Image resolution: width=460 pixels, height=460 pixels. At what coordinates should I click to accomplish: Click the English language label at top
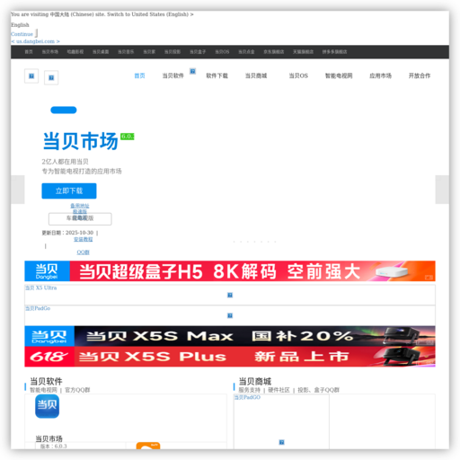[20, 25]
